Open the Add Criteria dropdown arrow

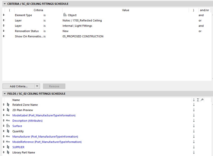coord(37,86)
